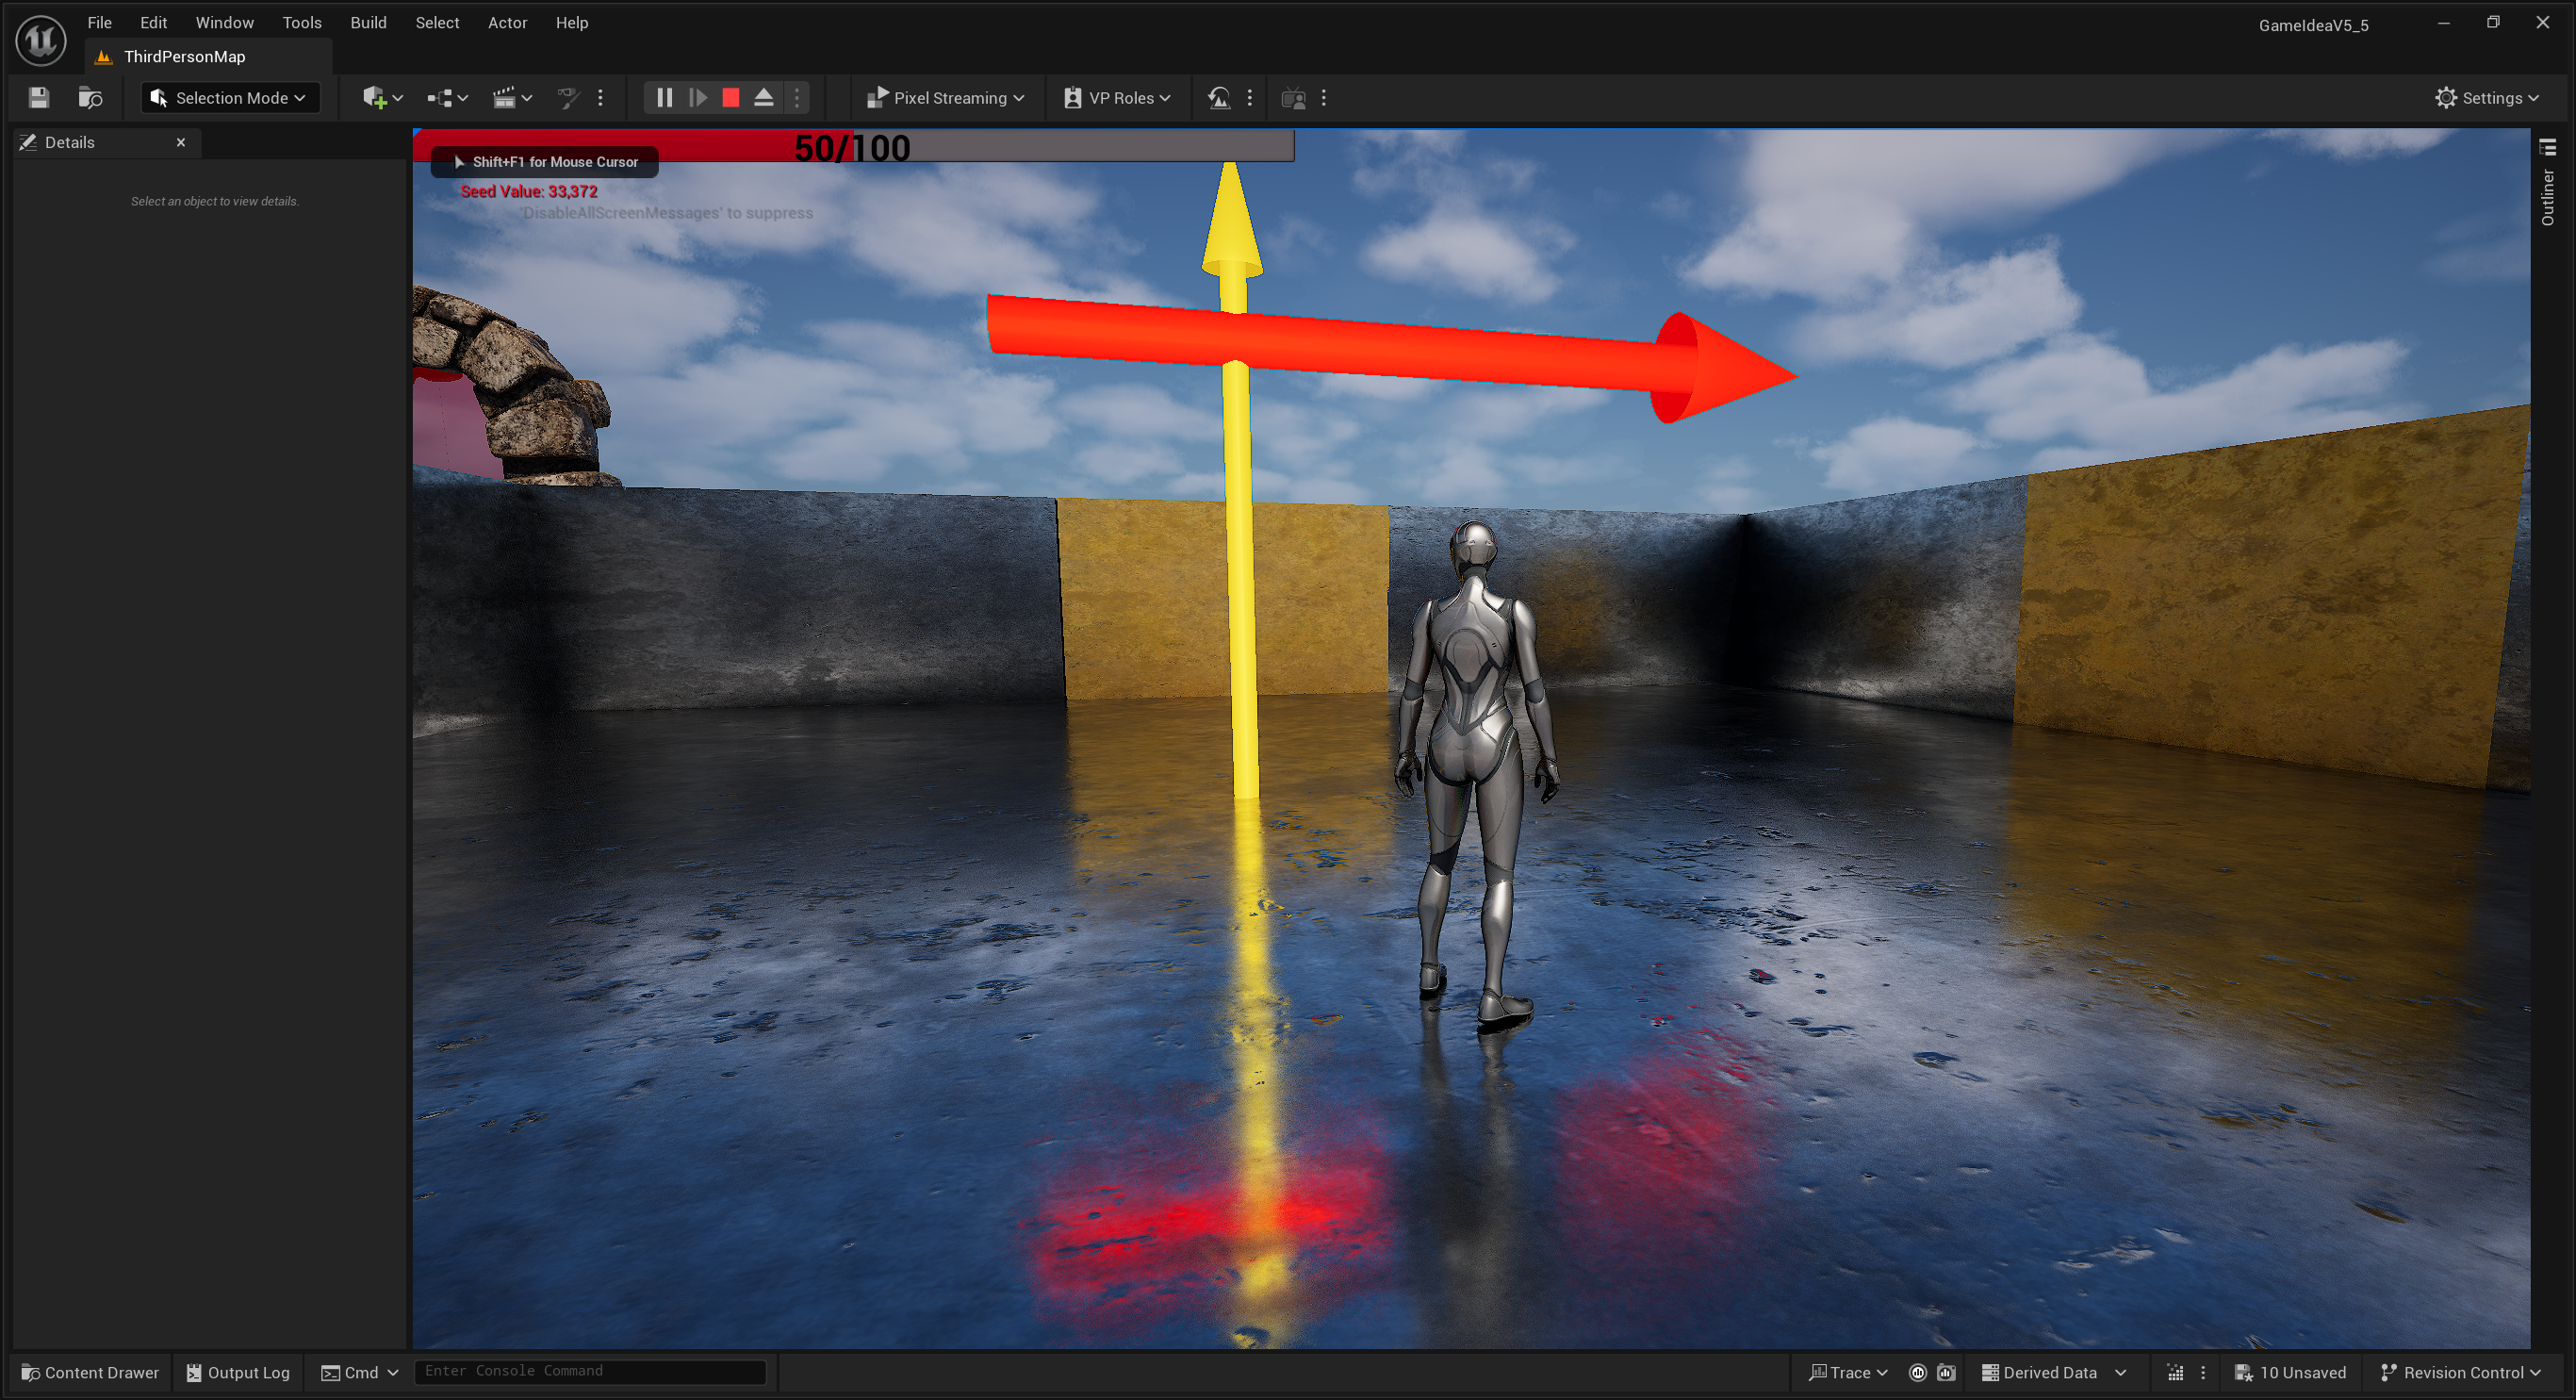This screenshot has height=1400, width=2576.
Task: Pause the running simulation
Action: (x=664, y=98)
